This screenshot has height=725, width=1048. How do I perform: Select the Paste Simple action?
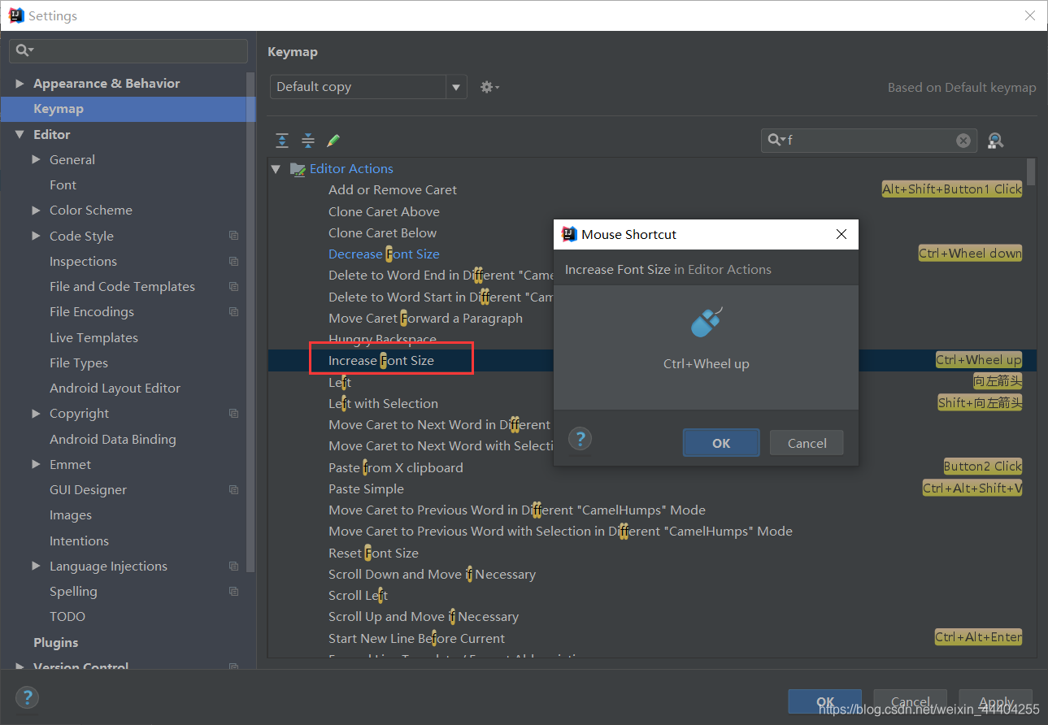point(366,489)
